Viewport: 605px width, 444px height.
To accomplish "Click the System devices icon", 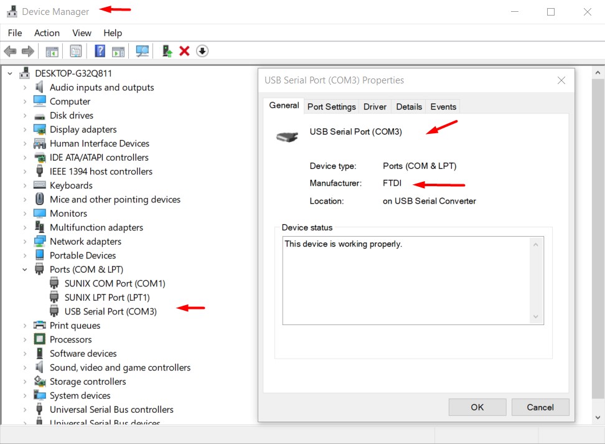I will pos(39,395).
